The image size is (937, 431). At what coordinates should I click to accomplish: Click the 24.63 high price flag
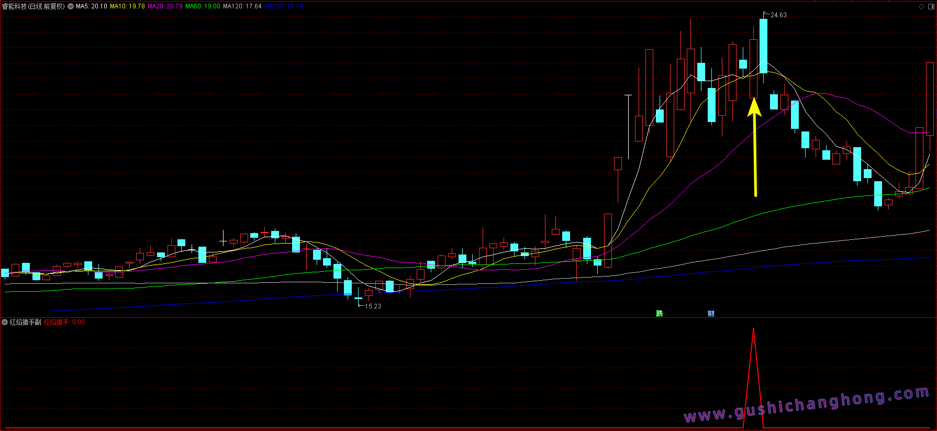pos(778,15)
